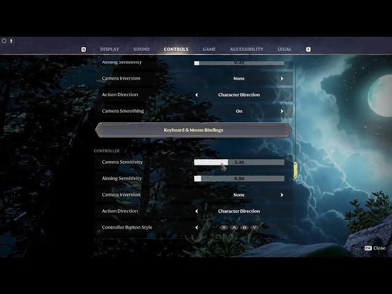Click controller Camera Sensitivity label
This screenshot has height=294, width=392.
123,162
